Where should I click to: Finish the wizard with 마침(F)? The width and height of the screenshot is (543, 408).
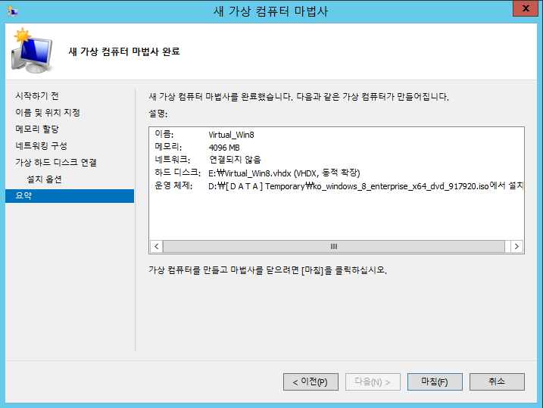tap(435, 382)
